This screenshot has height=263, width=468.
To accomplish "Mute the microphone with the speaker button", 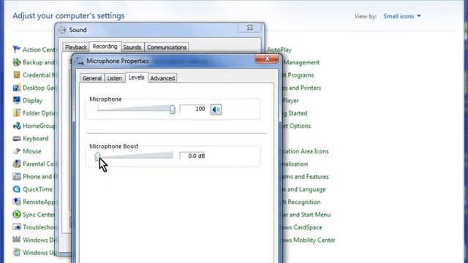I will [x=216, y=110].
